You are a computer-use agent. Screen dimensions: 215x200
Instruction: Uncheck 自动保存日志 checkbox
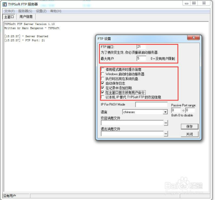click(103, 83)
